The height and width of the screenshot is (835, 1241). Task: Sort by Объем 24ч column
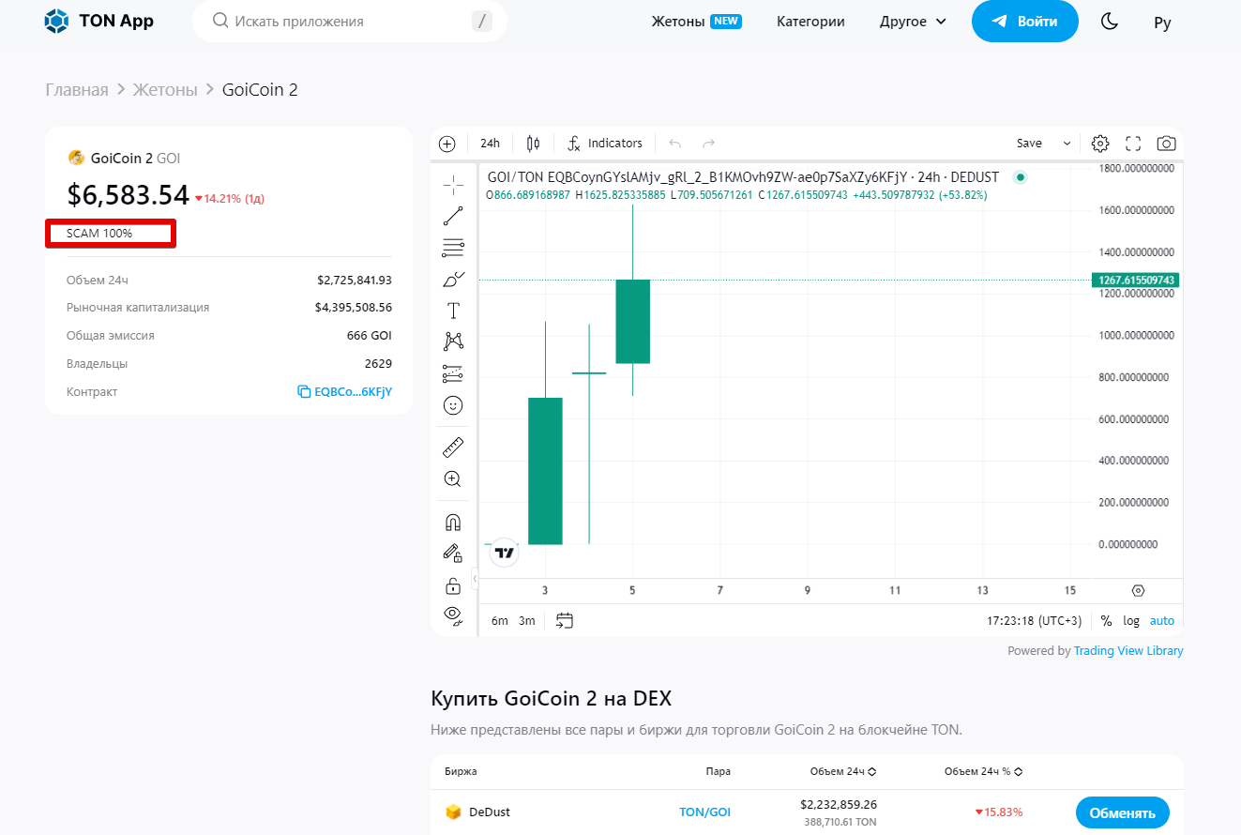(843, 772)
